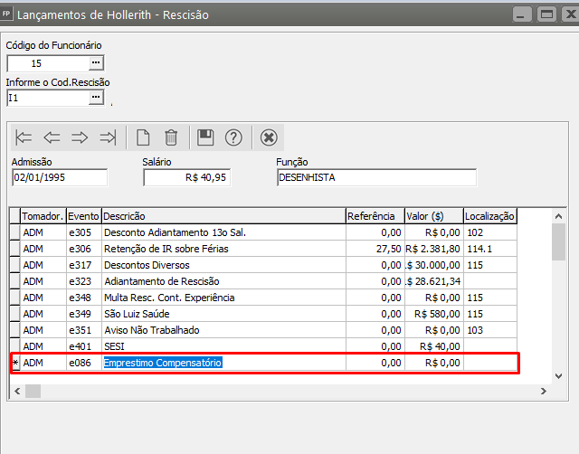
Task: Select the Retenção de IR sobre Férias row
Action: (223, 249)
